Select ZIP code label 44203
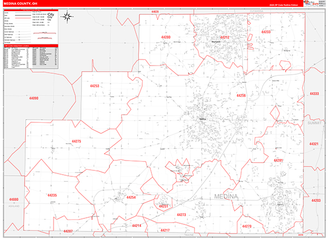 [316, 200]
